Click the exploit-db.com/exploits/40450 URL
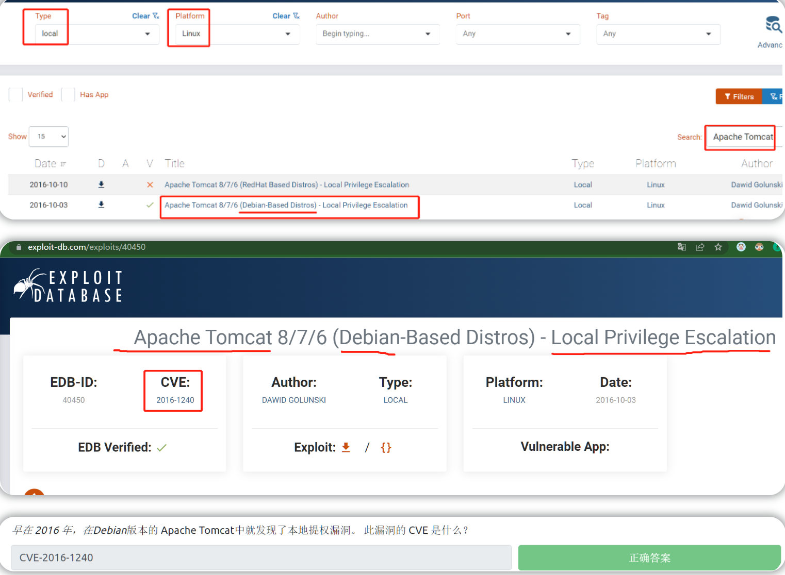The width and height of the screenshot is (785, 575). pyautogui.click(x=87, y=247)
